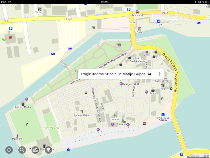Viewport: 210px width, 158px height.
Task: Tap the locate-me crosshair button
Action: pos(9,150)
